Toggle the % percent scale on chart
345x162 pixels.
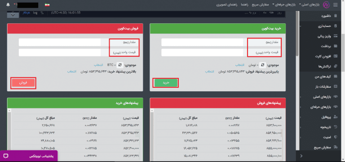click(42, 13)
